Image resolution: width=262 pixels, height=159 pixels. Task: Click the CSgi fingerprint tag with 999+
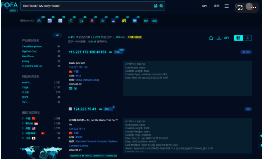(118, 52)
